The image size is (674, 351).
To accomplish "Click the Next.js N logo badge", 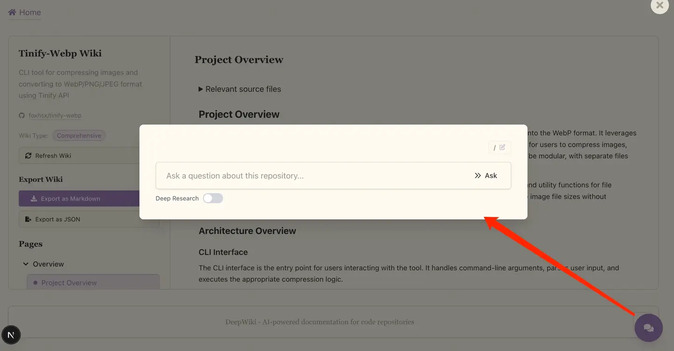I will pos(11,335).
